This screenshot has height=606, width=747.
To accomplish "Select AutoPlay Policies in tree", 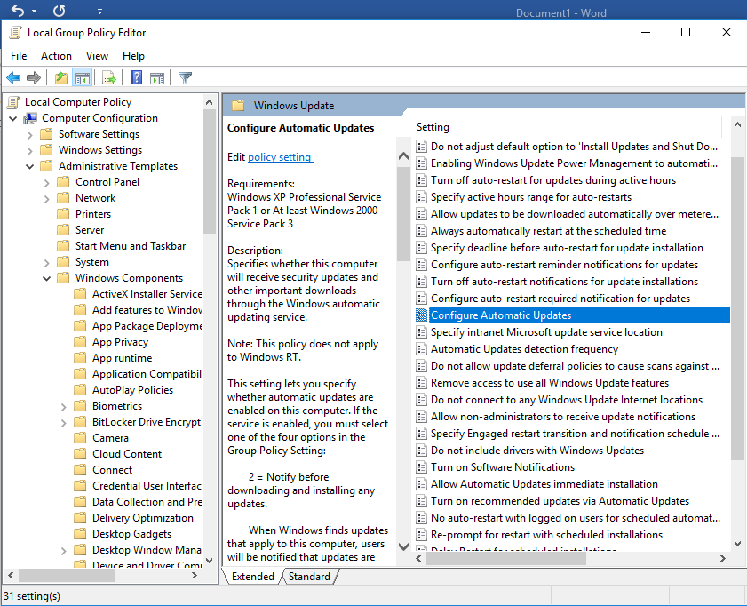I will click(x=132, y=390).
